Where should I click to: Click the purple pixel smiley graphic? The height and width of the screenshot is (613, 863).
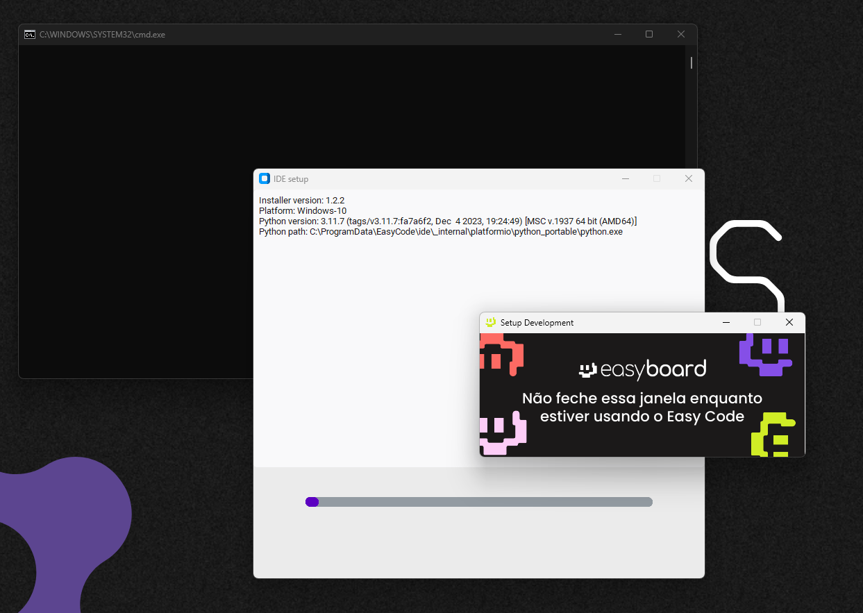coord(766,353)
